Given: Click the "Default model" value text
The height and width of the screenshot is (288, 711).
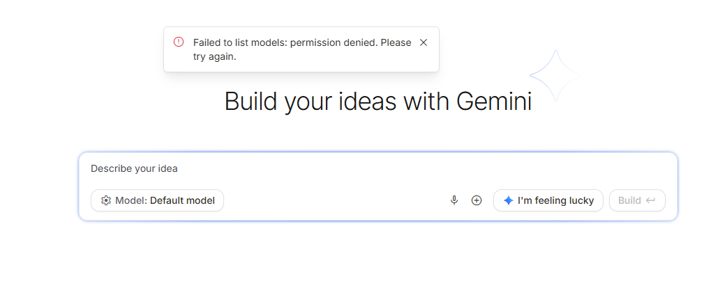Looking at the screenshot, I should point(182,200).
